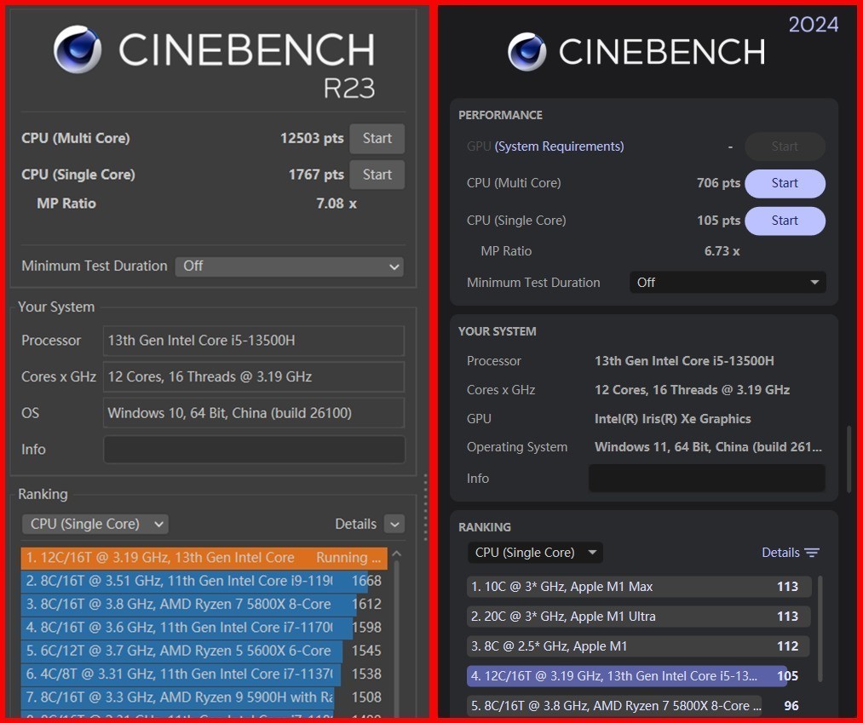Click the 105 pts single core score

click(x=718, y=221)
